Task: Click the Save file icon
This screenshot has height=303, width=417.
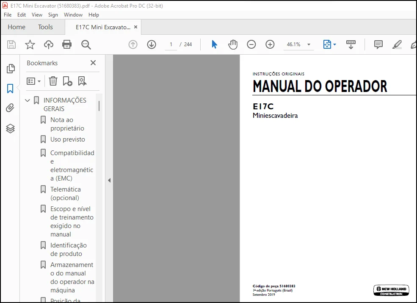Action: pos(11,44)
